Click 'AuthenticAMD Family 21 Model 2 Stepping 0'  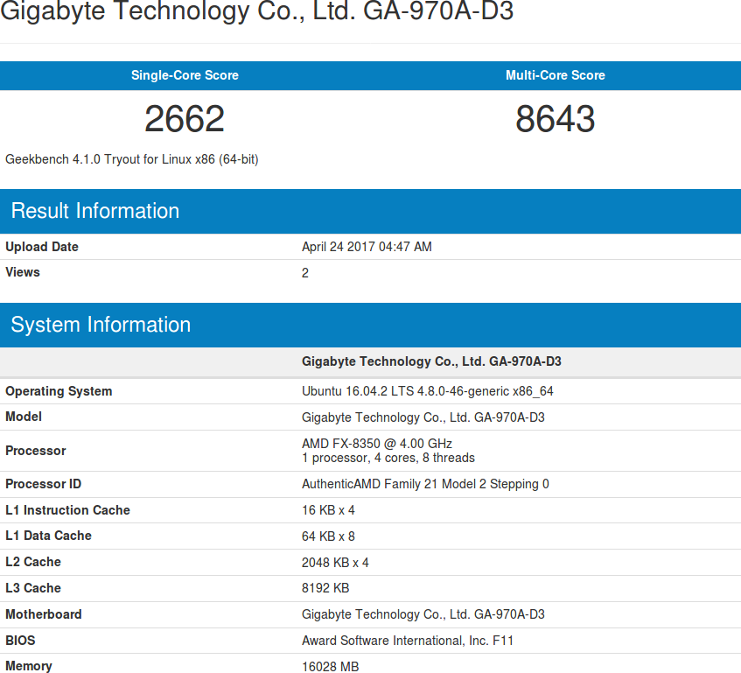pyautogui.click(x=425, y=484)
